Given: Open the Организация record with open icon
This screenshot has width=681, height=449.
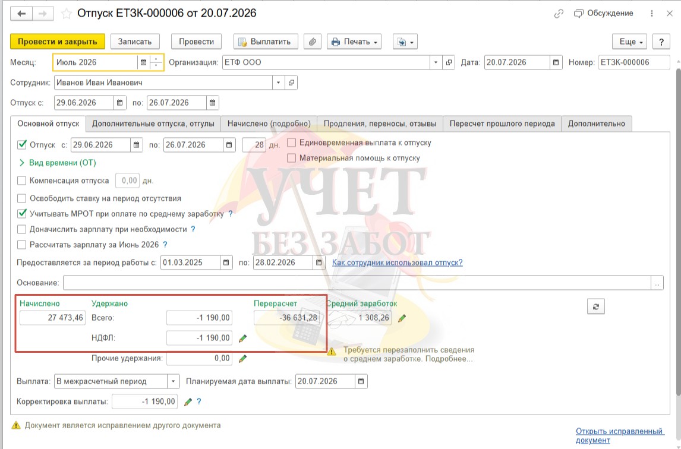Looking at the screenshot, I should (x=449, y=62).
